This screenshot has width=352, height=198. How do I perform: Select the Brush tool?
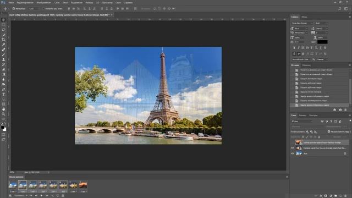(x=3, y=54)
